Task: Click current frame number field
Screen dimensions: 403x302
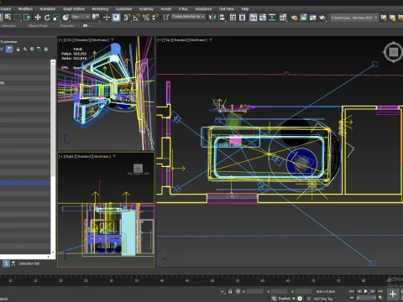Action: (x=365, y=298)
